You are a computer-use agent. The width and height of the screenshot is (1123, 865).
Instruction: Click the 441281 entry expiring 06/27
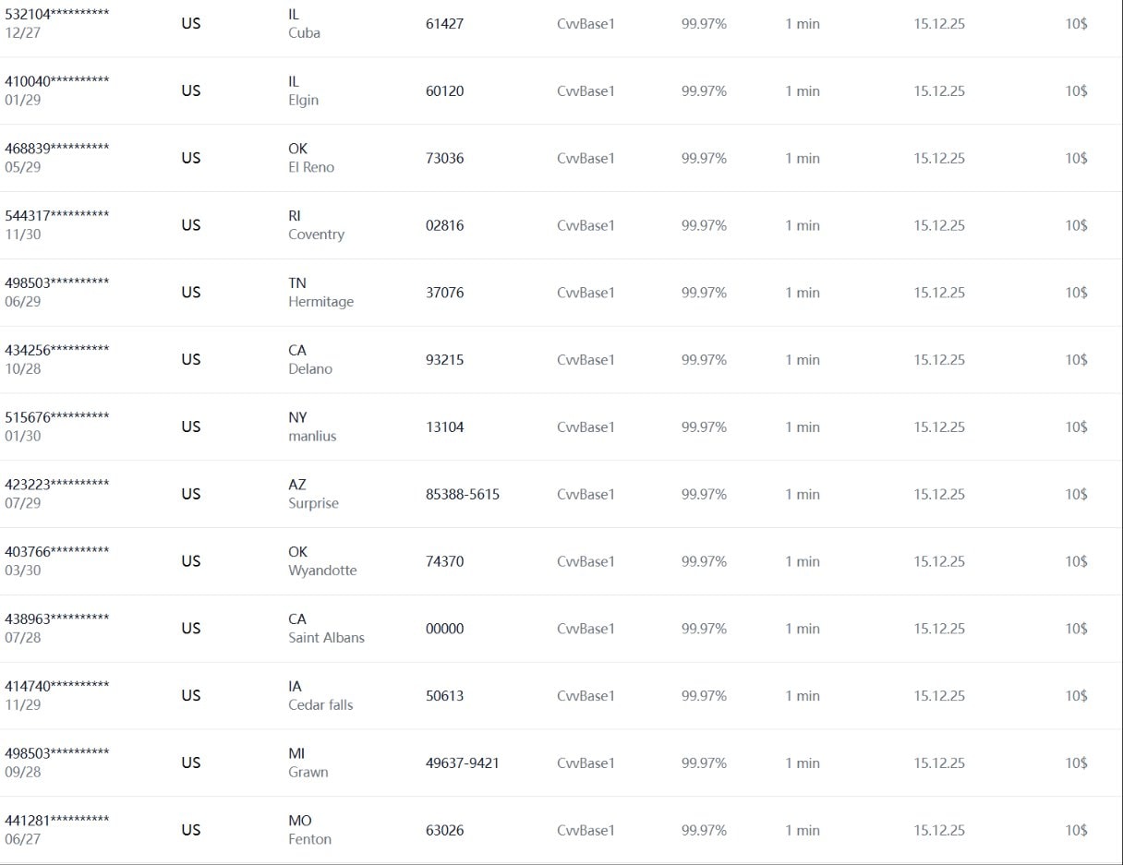[57, 829]
